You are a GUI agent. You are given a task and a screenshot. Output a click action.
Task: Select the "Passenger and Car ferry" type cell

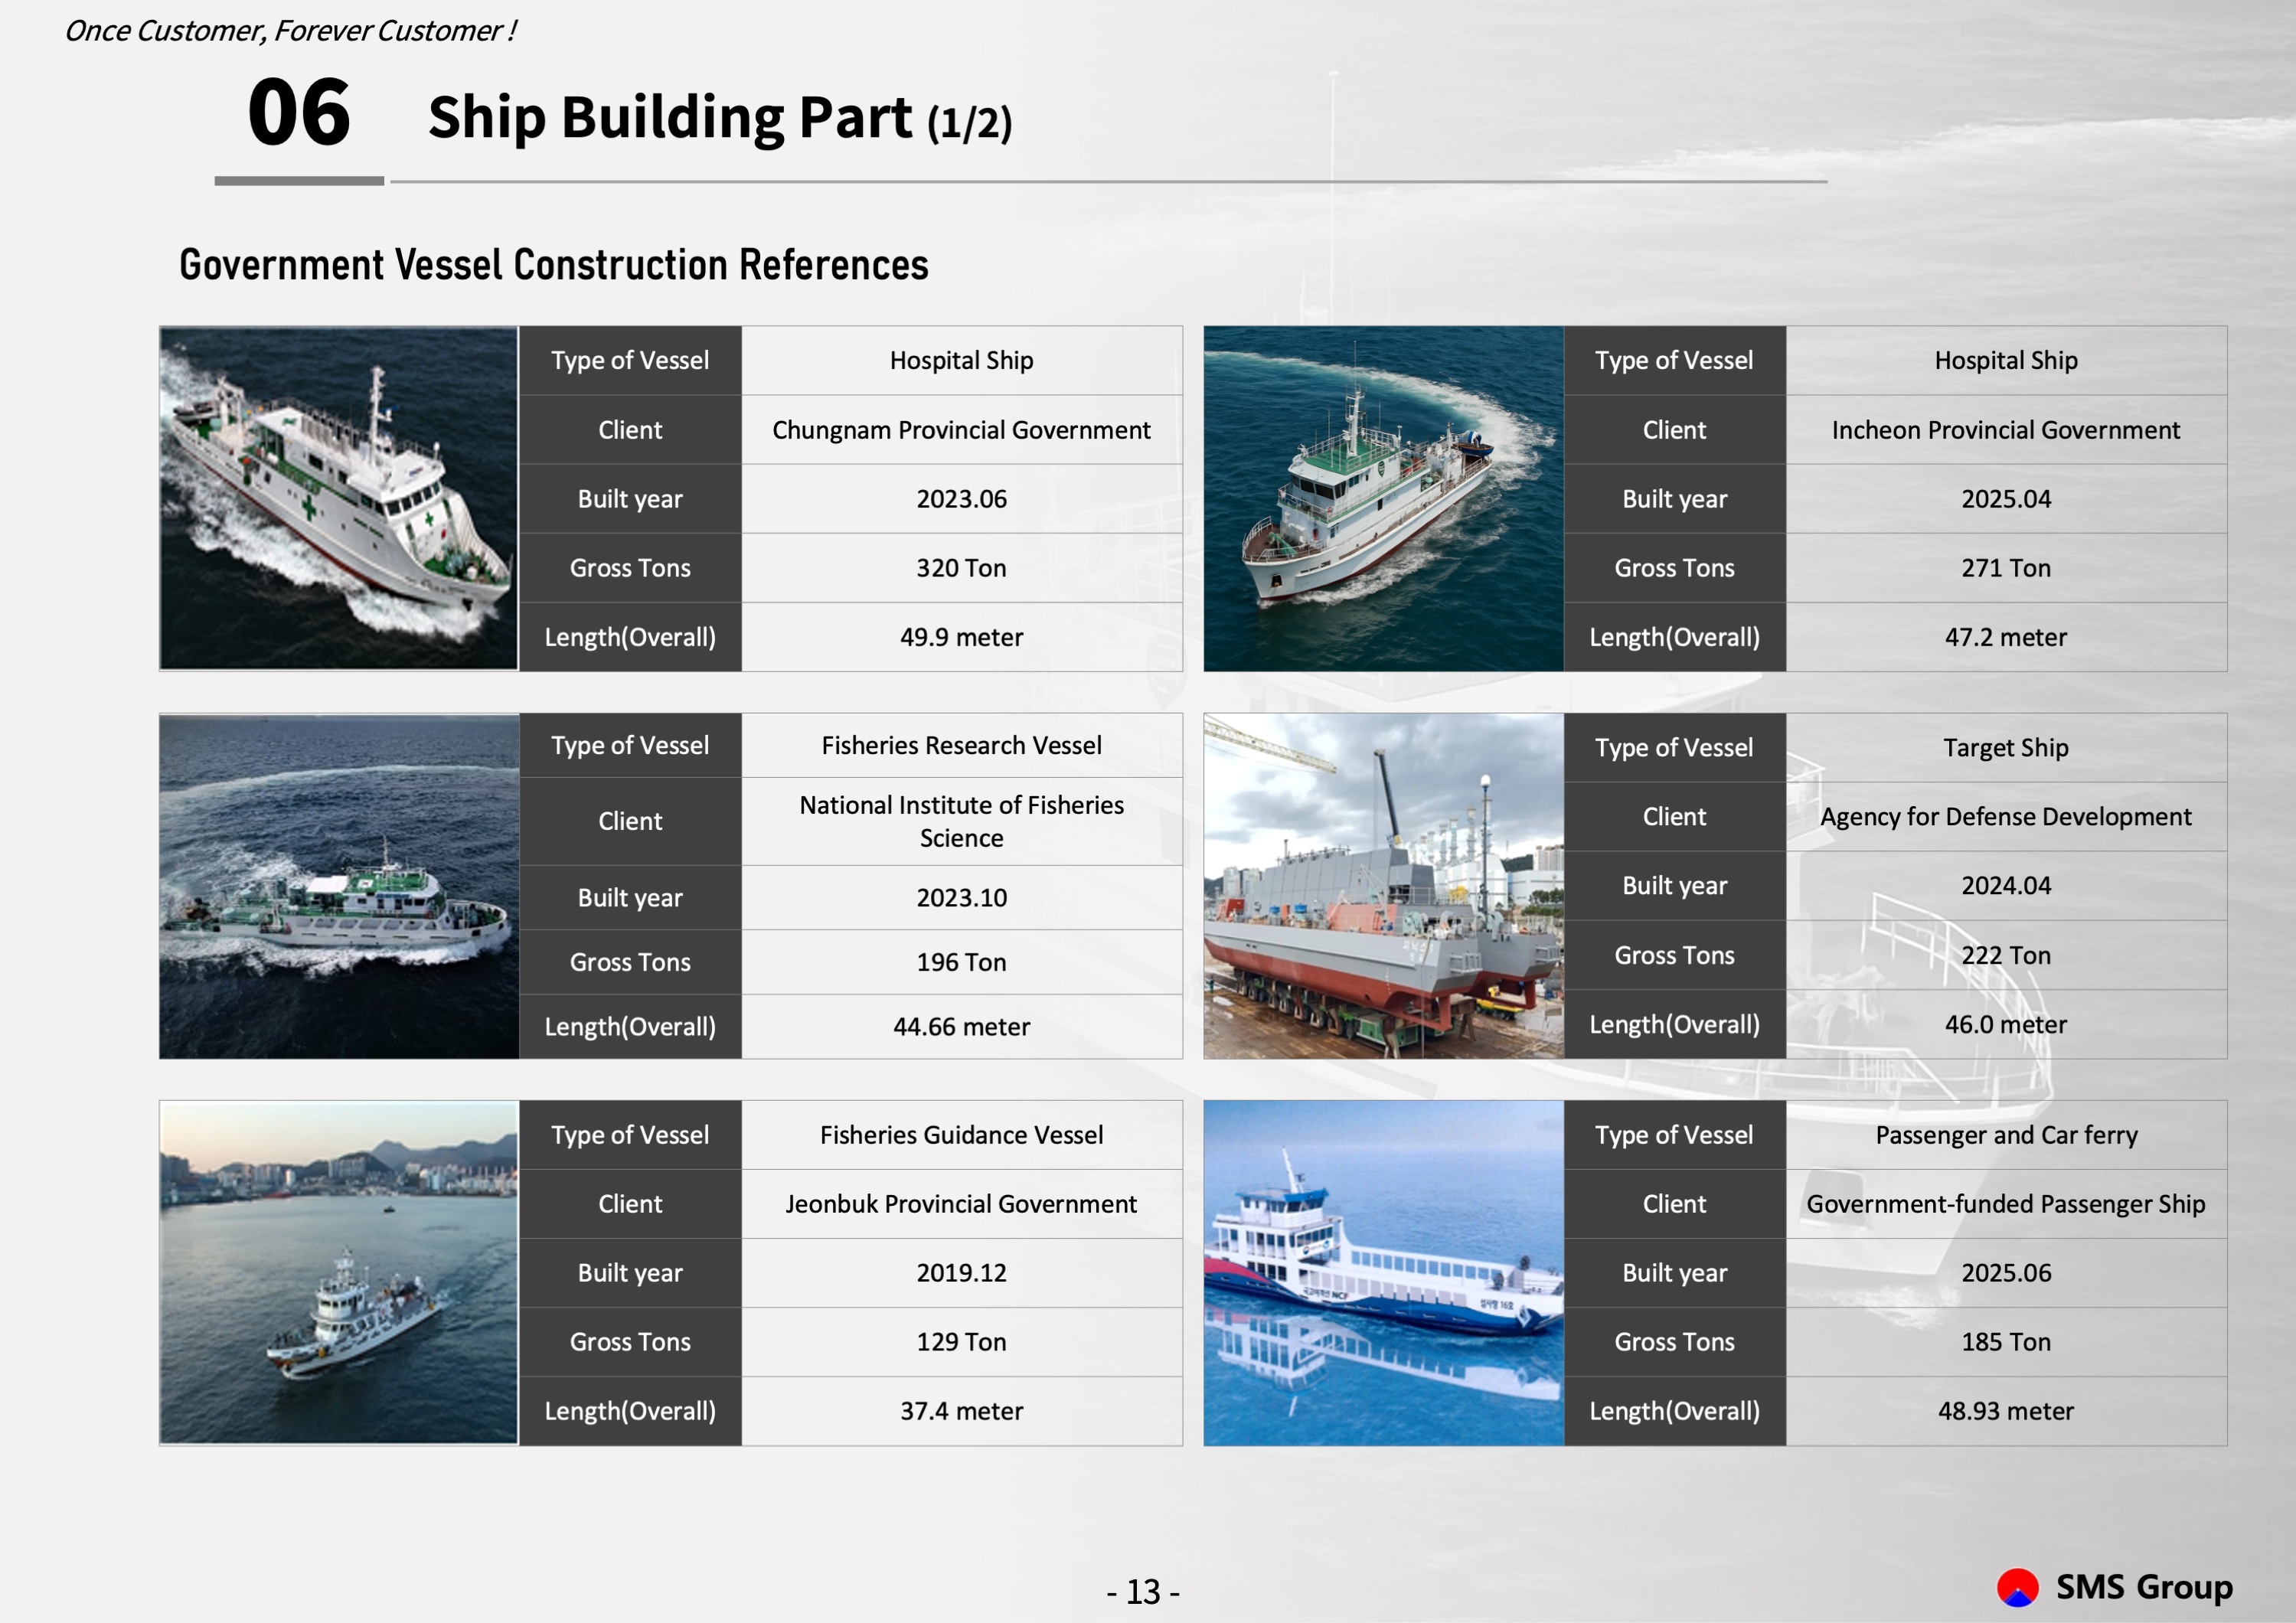point(2006,1135)
